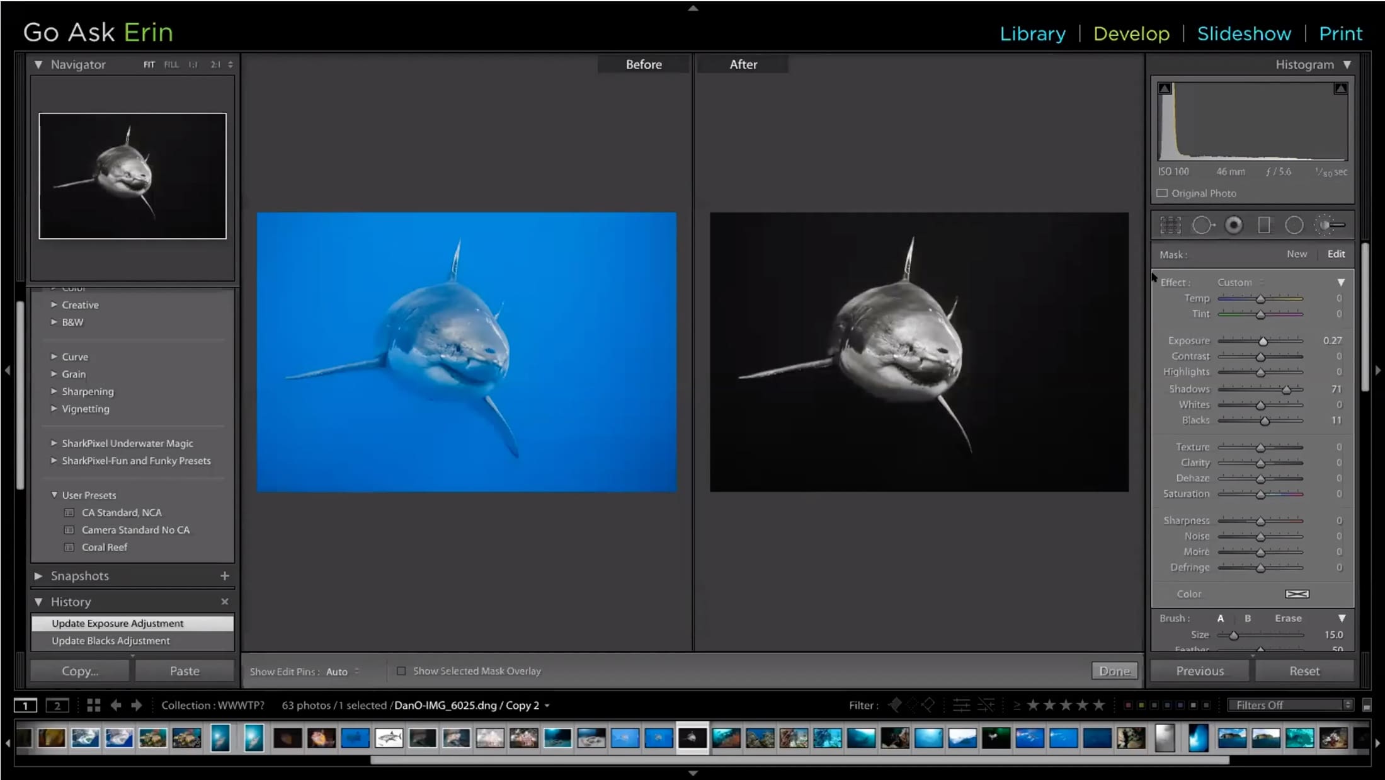Switch brush to Erase mode

pyautogui.click(x=1288, y=618)
